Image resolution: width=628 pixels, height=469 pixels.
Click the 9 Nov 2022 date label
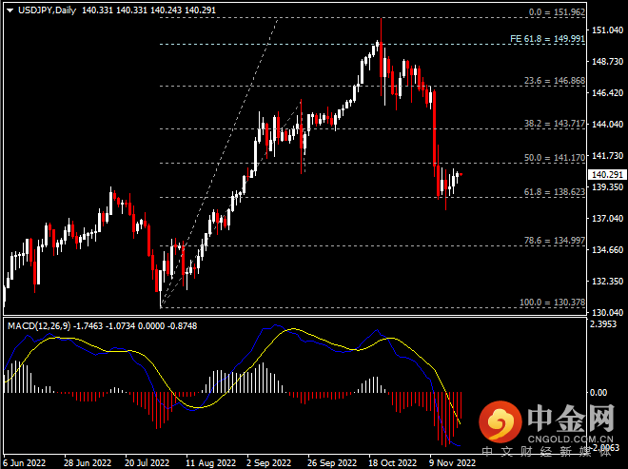pos(452,463)
